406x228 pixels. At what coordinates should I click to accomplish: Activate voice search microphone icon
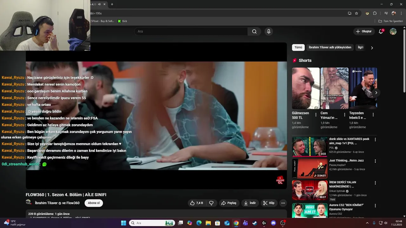[x=269, y=31]
